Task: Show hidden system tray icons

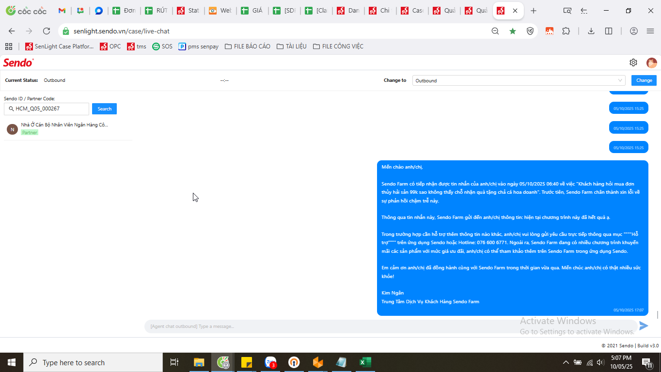Action: point(566,362)
